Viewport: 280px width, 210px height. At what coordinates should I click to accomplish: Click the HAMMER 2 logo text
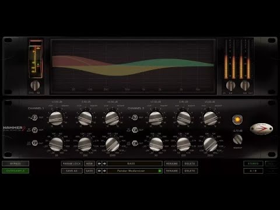point(14,128)
